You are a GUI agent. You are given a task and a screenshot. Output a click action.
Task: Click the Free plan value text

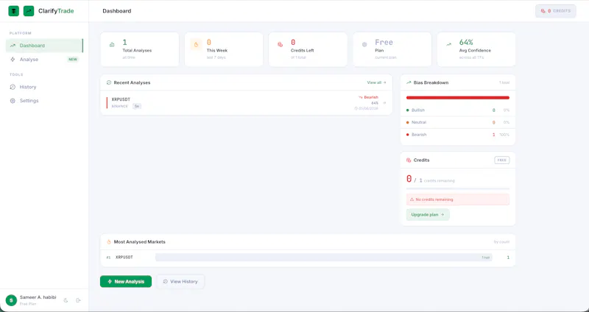[x=384, y=42]
